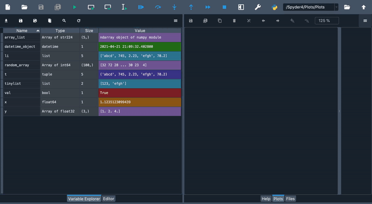Click the vertical splitter handle beside plot area

tap(339, 111)
